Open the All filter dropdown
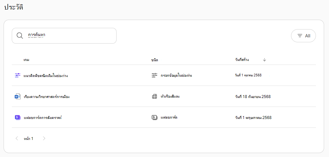Image resolution: width=329 pixels, height=157 pixels. click(x=303, y=36)
